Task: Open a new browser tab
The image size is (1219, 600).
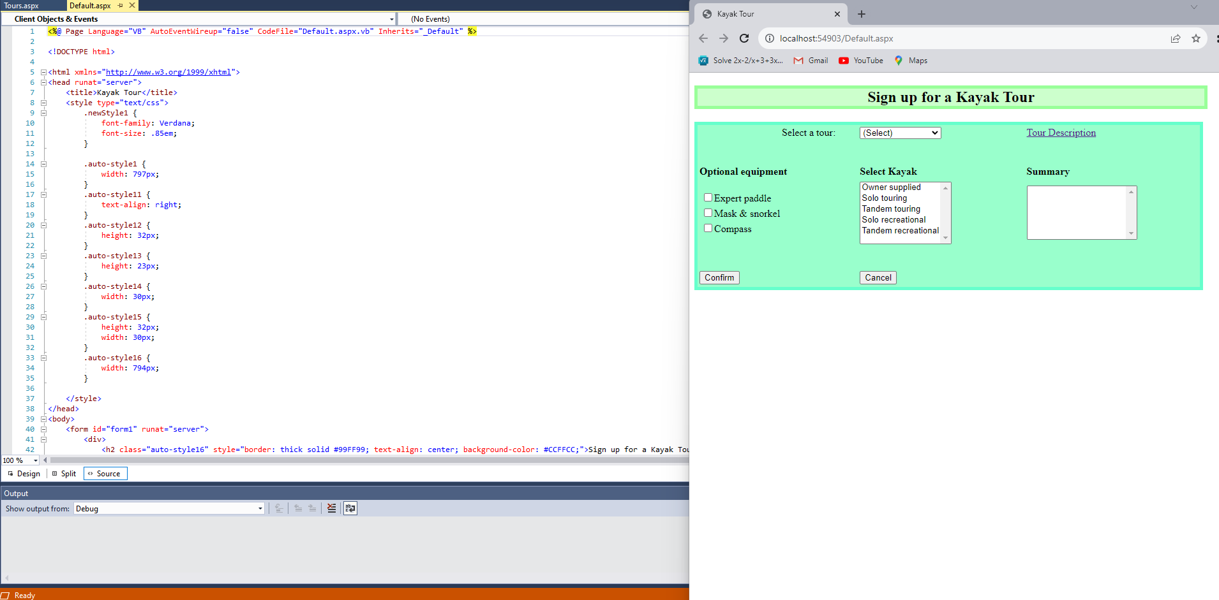Action: pyautogui.click(x=862, y=14)
